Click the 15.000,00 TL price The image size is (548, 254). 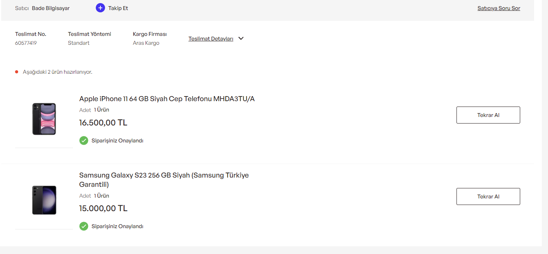point(103,208)
